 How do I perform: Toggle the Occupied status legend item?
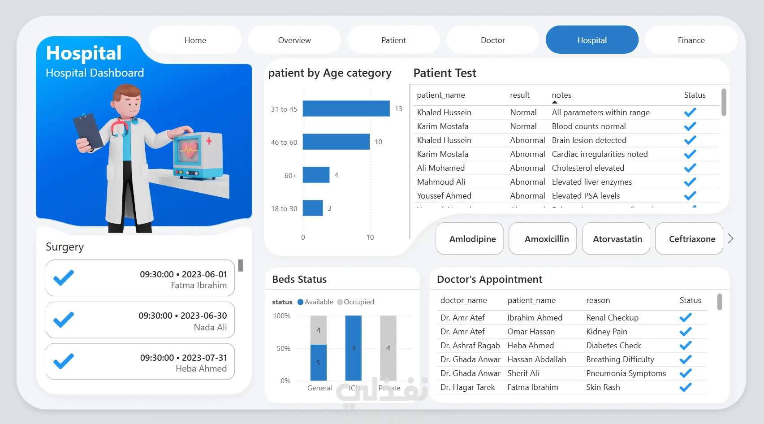pos(356,302)
